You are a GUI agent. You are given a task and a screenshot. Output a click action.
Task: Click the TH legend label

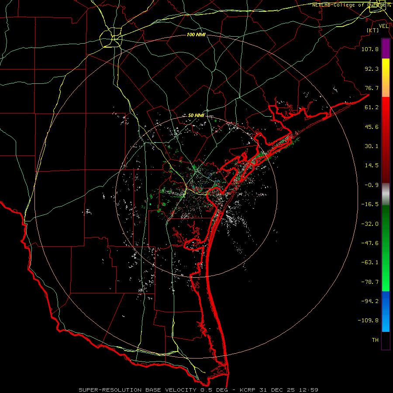click(375, 340)
